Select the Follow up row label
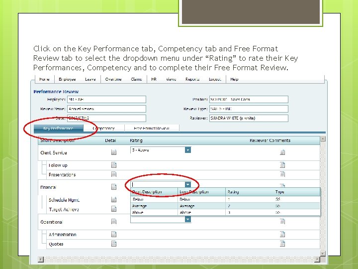The width and height of the screenshot is (358, 269). pos(58,165)
